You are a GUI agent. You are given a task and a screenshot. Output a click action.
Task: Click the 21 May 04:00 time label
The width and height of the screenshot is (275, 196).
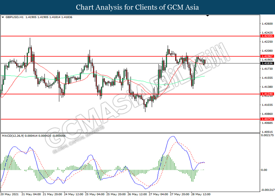click(x=31, y=194)
